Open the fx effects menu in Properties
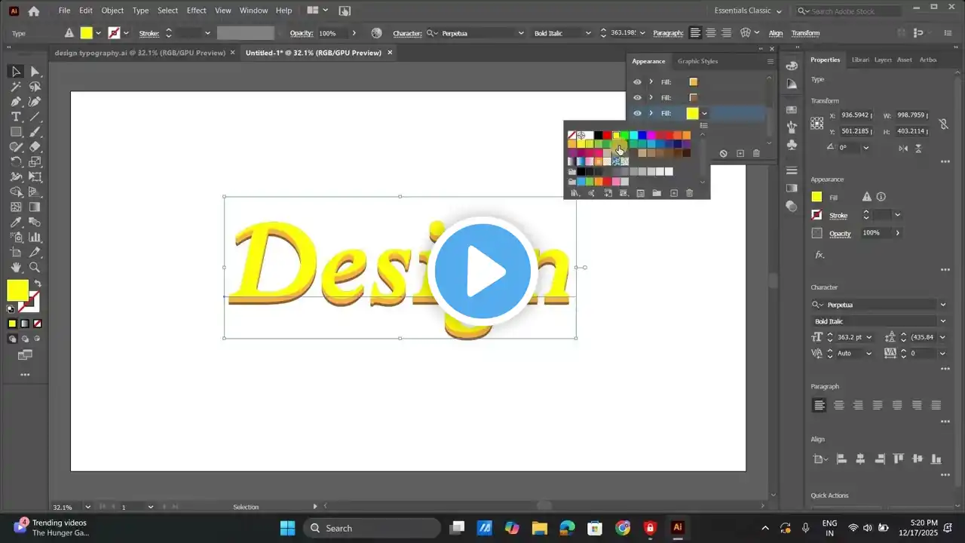This screenshot has height=543, width=965. click(x=819, y=255)
